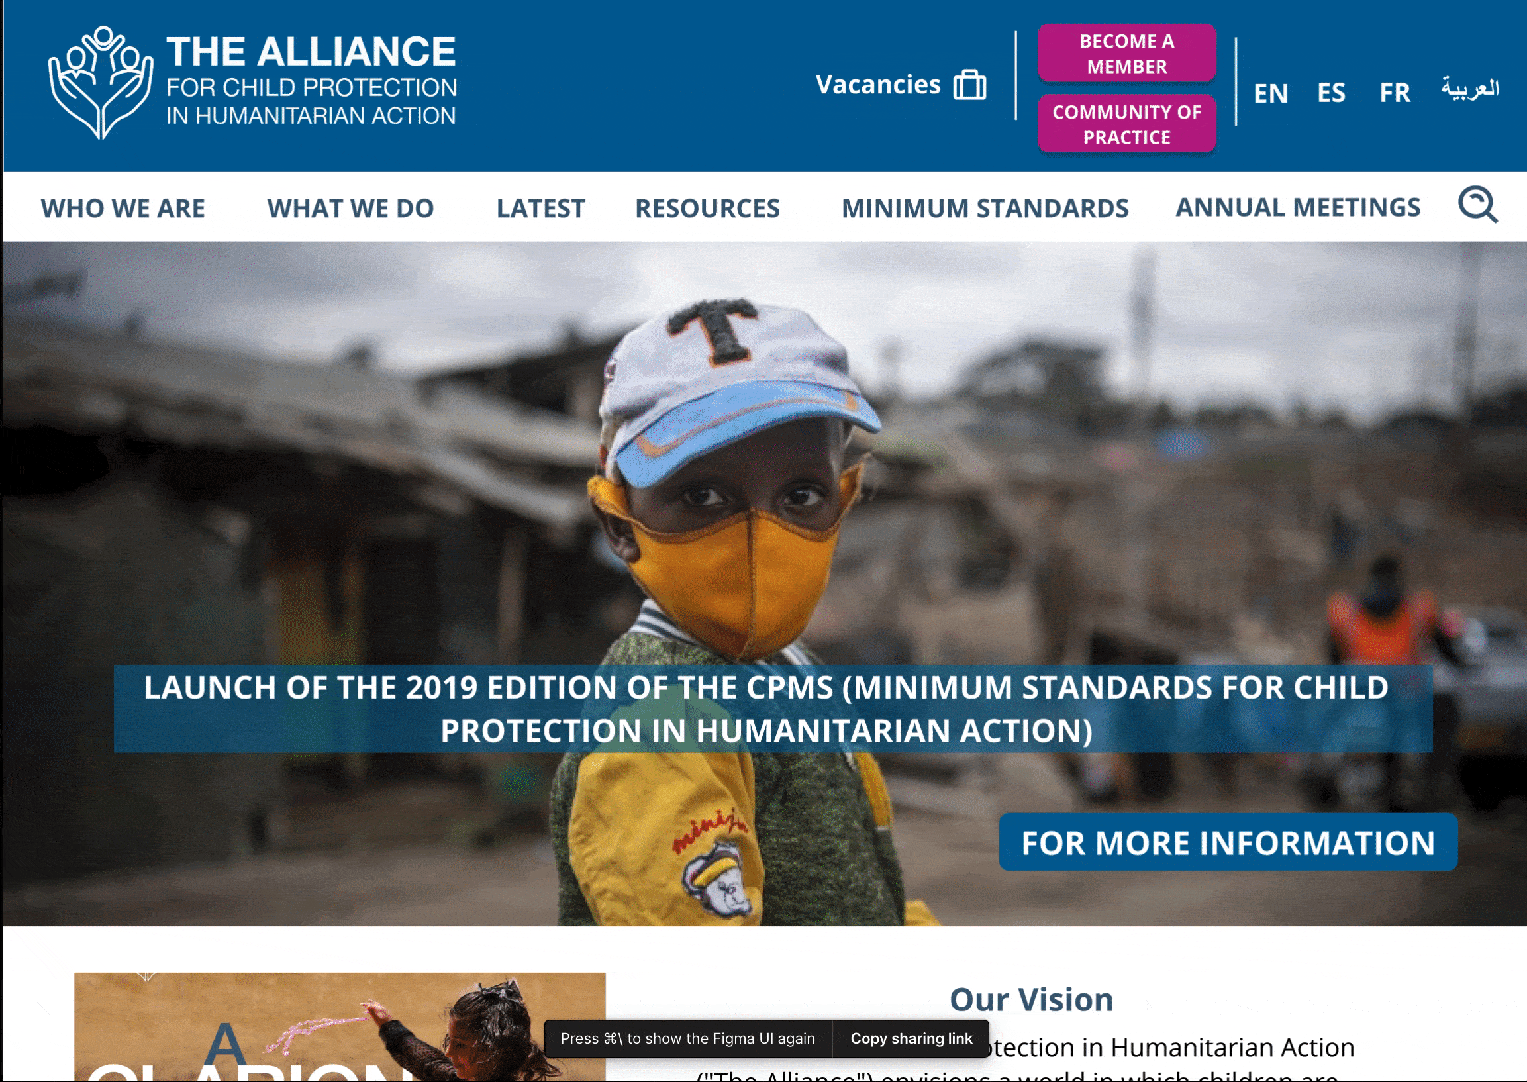Click the For More Information button

tap(1228, 842)
